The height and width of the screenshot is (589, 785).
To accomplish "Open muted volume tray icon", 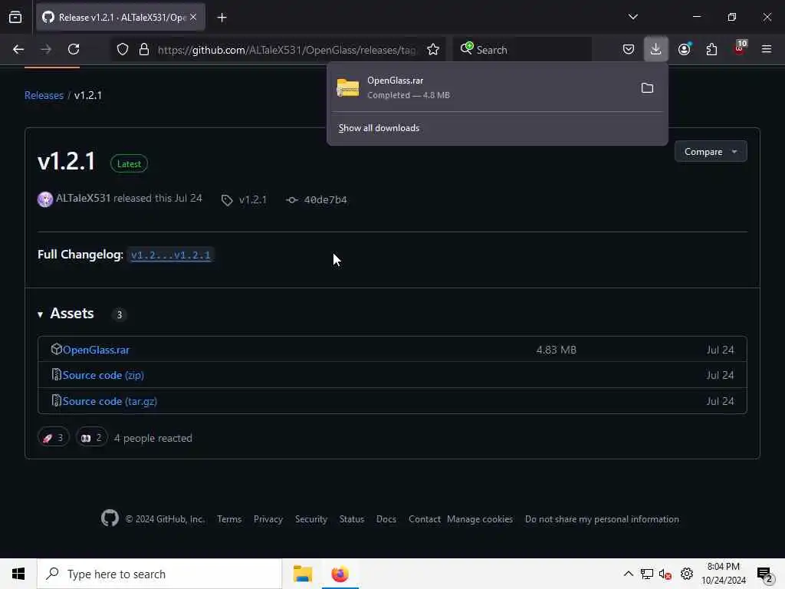I will pos(665,574).
